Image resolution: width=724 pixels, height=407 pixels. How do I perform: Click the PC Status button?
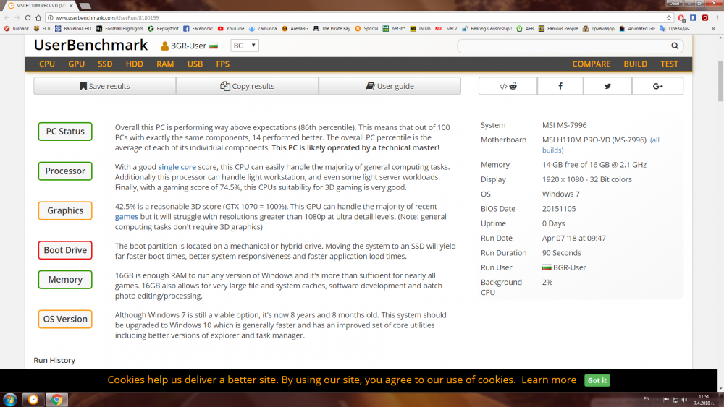pos(65,132)
